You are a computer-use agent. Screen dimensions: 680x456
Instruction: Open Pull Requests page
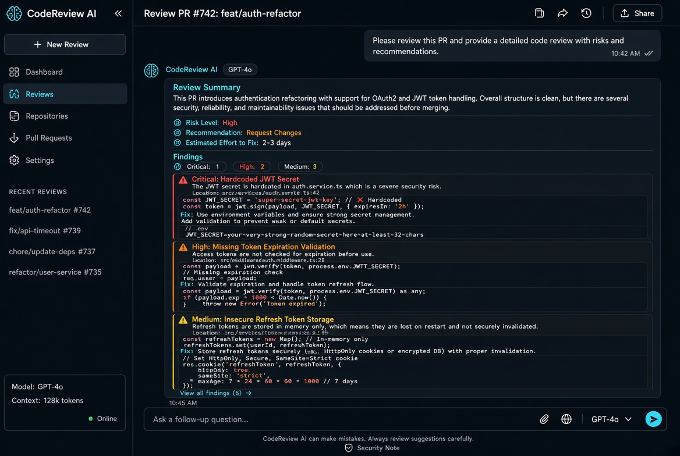48,138
